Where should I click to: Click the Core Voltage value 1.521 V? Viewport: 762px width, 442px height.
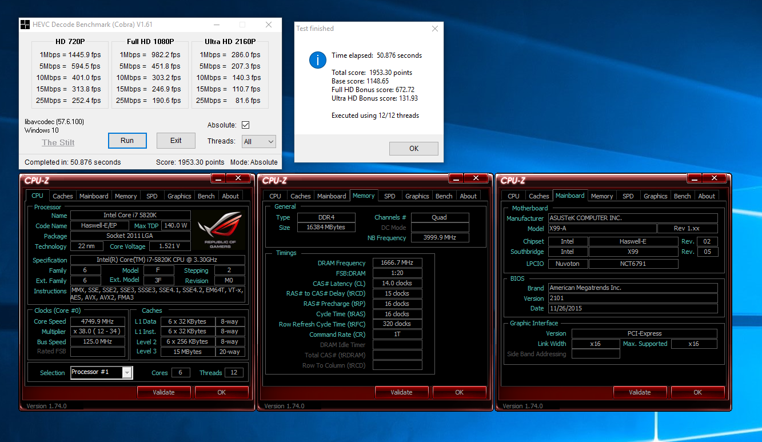[x=170, y=246]
